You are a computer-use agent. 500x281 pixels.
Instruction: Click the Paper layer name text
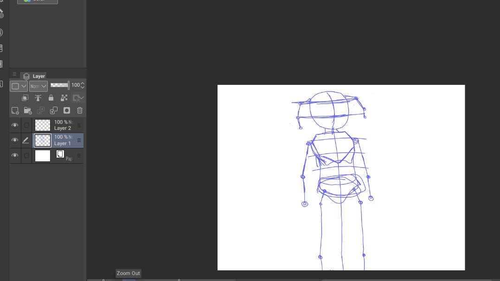(x=69, y=159)
